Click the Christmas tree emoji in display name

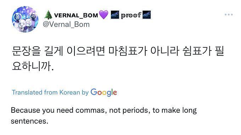48,15
